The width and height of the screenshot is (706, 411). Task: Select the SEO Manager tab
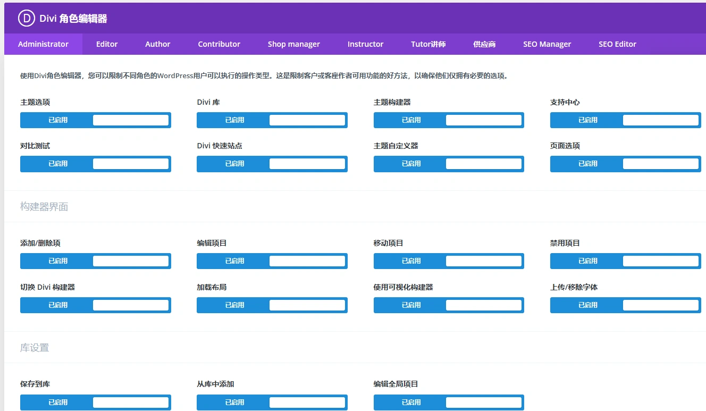click(547, 44)
